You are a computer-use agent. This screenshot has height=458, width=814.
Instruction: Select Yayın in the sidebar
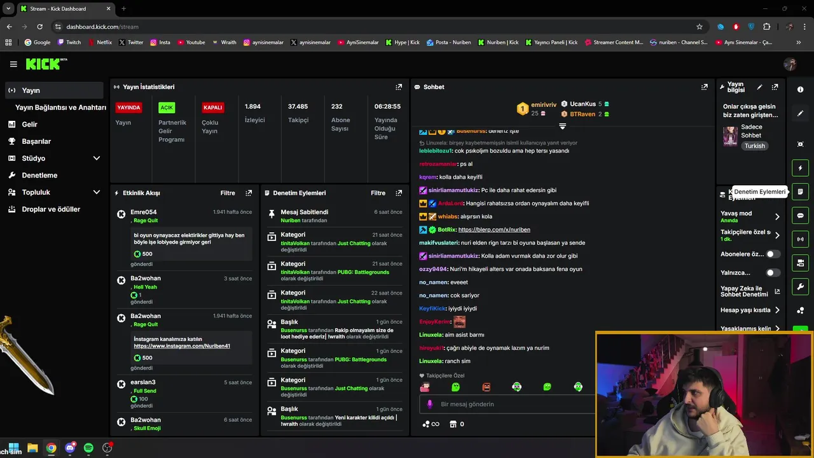tap(55, 90)
